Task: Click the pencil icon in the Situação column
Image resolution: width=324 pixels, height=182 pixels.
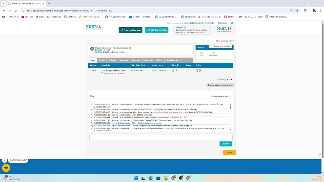Action: coord(176,71)
